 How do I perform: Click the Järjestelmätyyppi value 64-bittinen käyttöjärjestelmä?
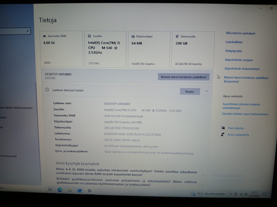click(x=131, y=146)
